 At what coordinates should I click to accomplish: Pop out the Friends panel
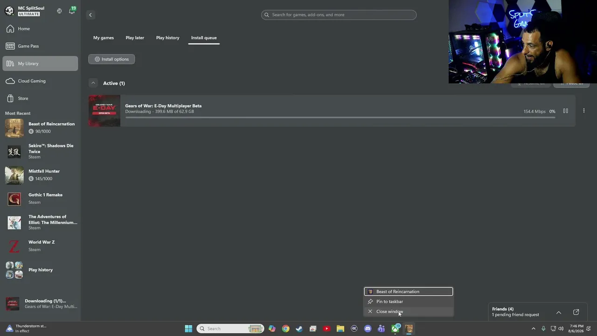coord(576,312)
